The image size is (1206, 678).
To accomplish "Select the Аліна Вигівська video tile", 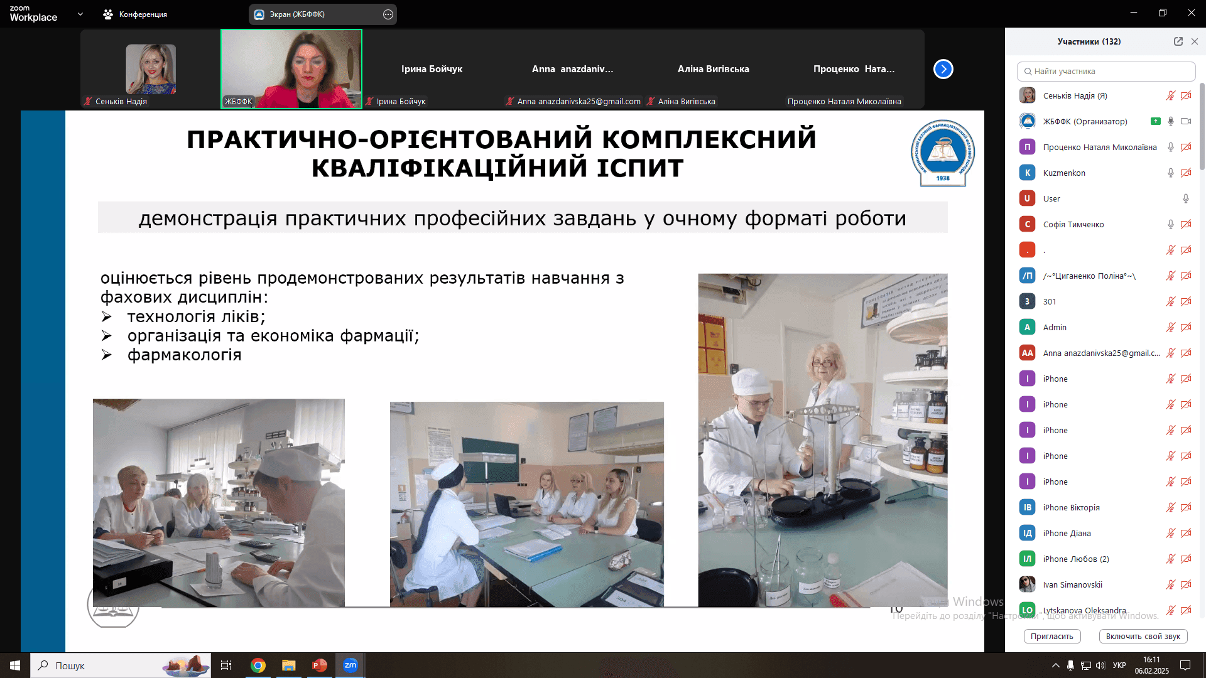I will tap(714, 69).
